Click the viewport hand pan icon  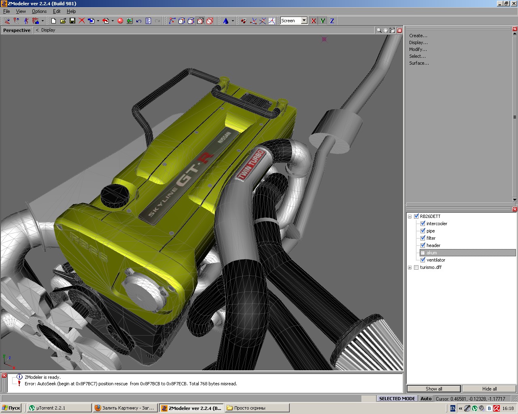pos(386,30)
